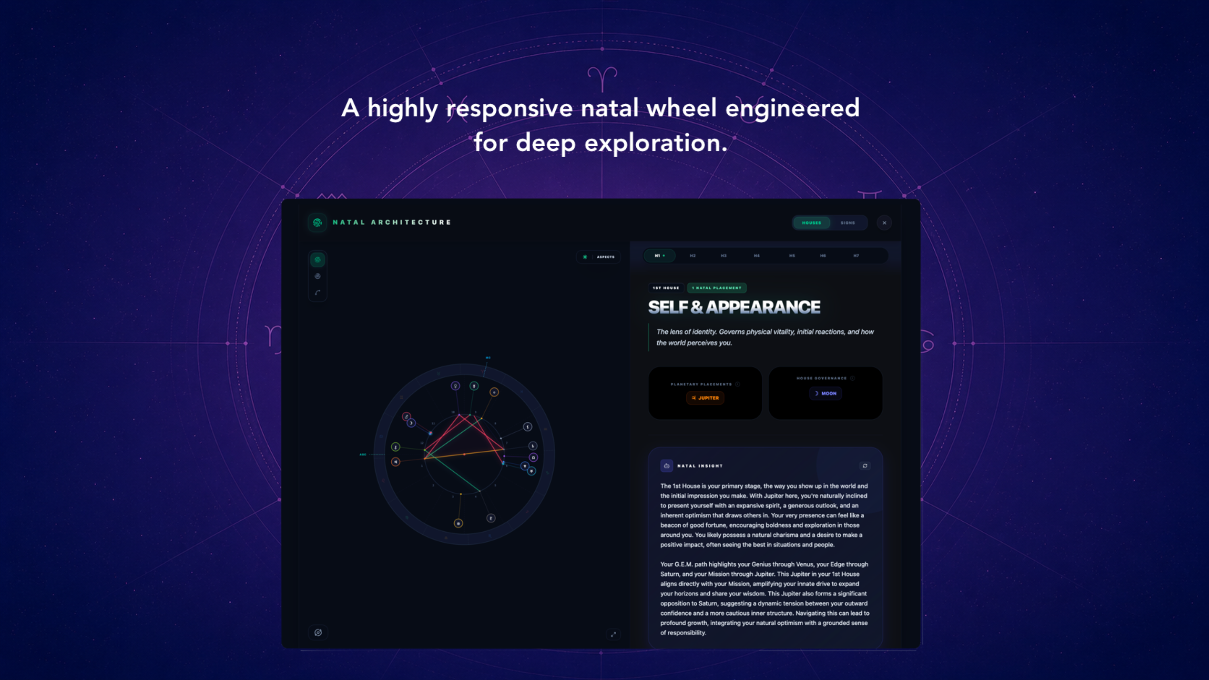The height and width of the screenshot is (680, 1209).
Task: Click the "The lens of identity" description
Action: point(765,337)
